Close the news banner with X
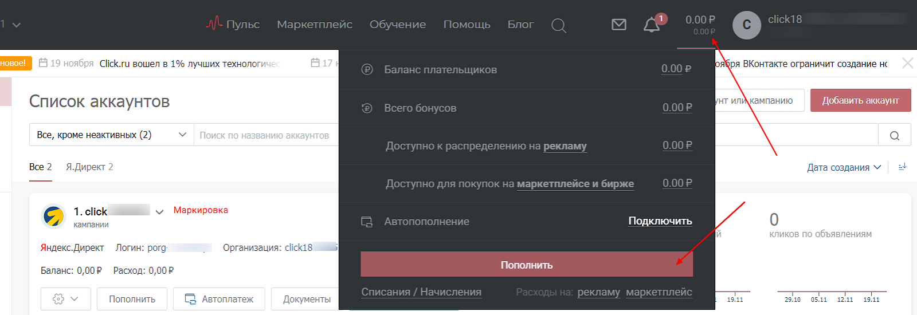The image size is (917, 315). pos(907,63)
